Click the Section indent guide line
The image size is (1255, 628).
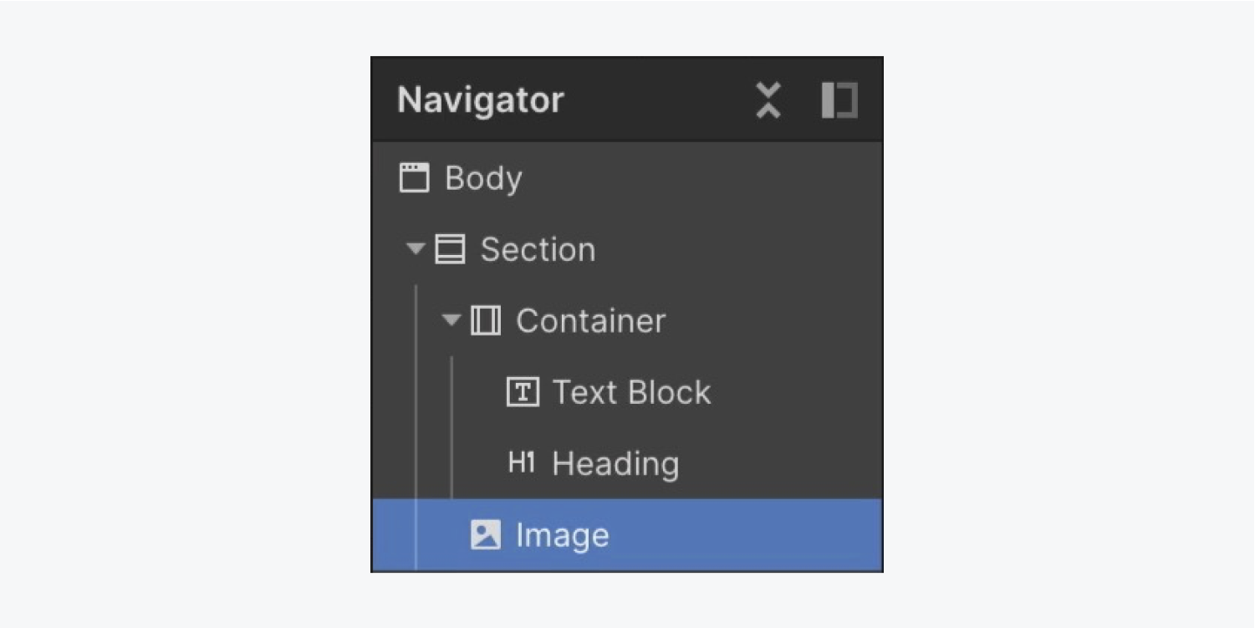416,426
